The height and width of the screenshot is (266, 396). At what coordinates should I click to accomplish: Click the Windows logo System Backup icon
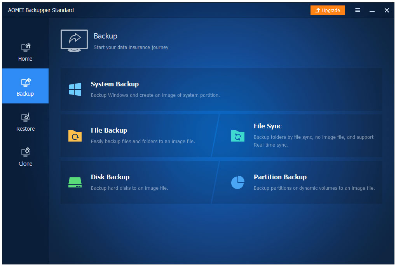tap(75, 89)
